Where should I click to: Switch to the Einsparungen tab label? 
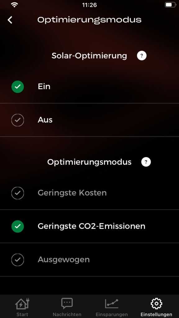coord(112,315)
